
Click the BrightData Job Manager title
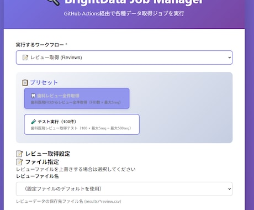pos(134,2)
